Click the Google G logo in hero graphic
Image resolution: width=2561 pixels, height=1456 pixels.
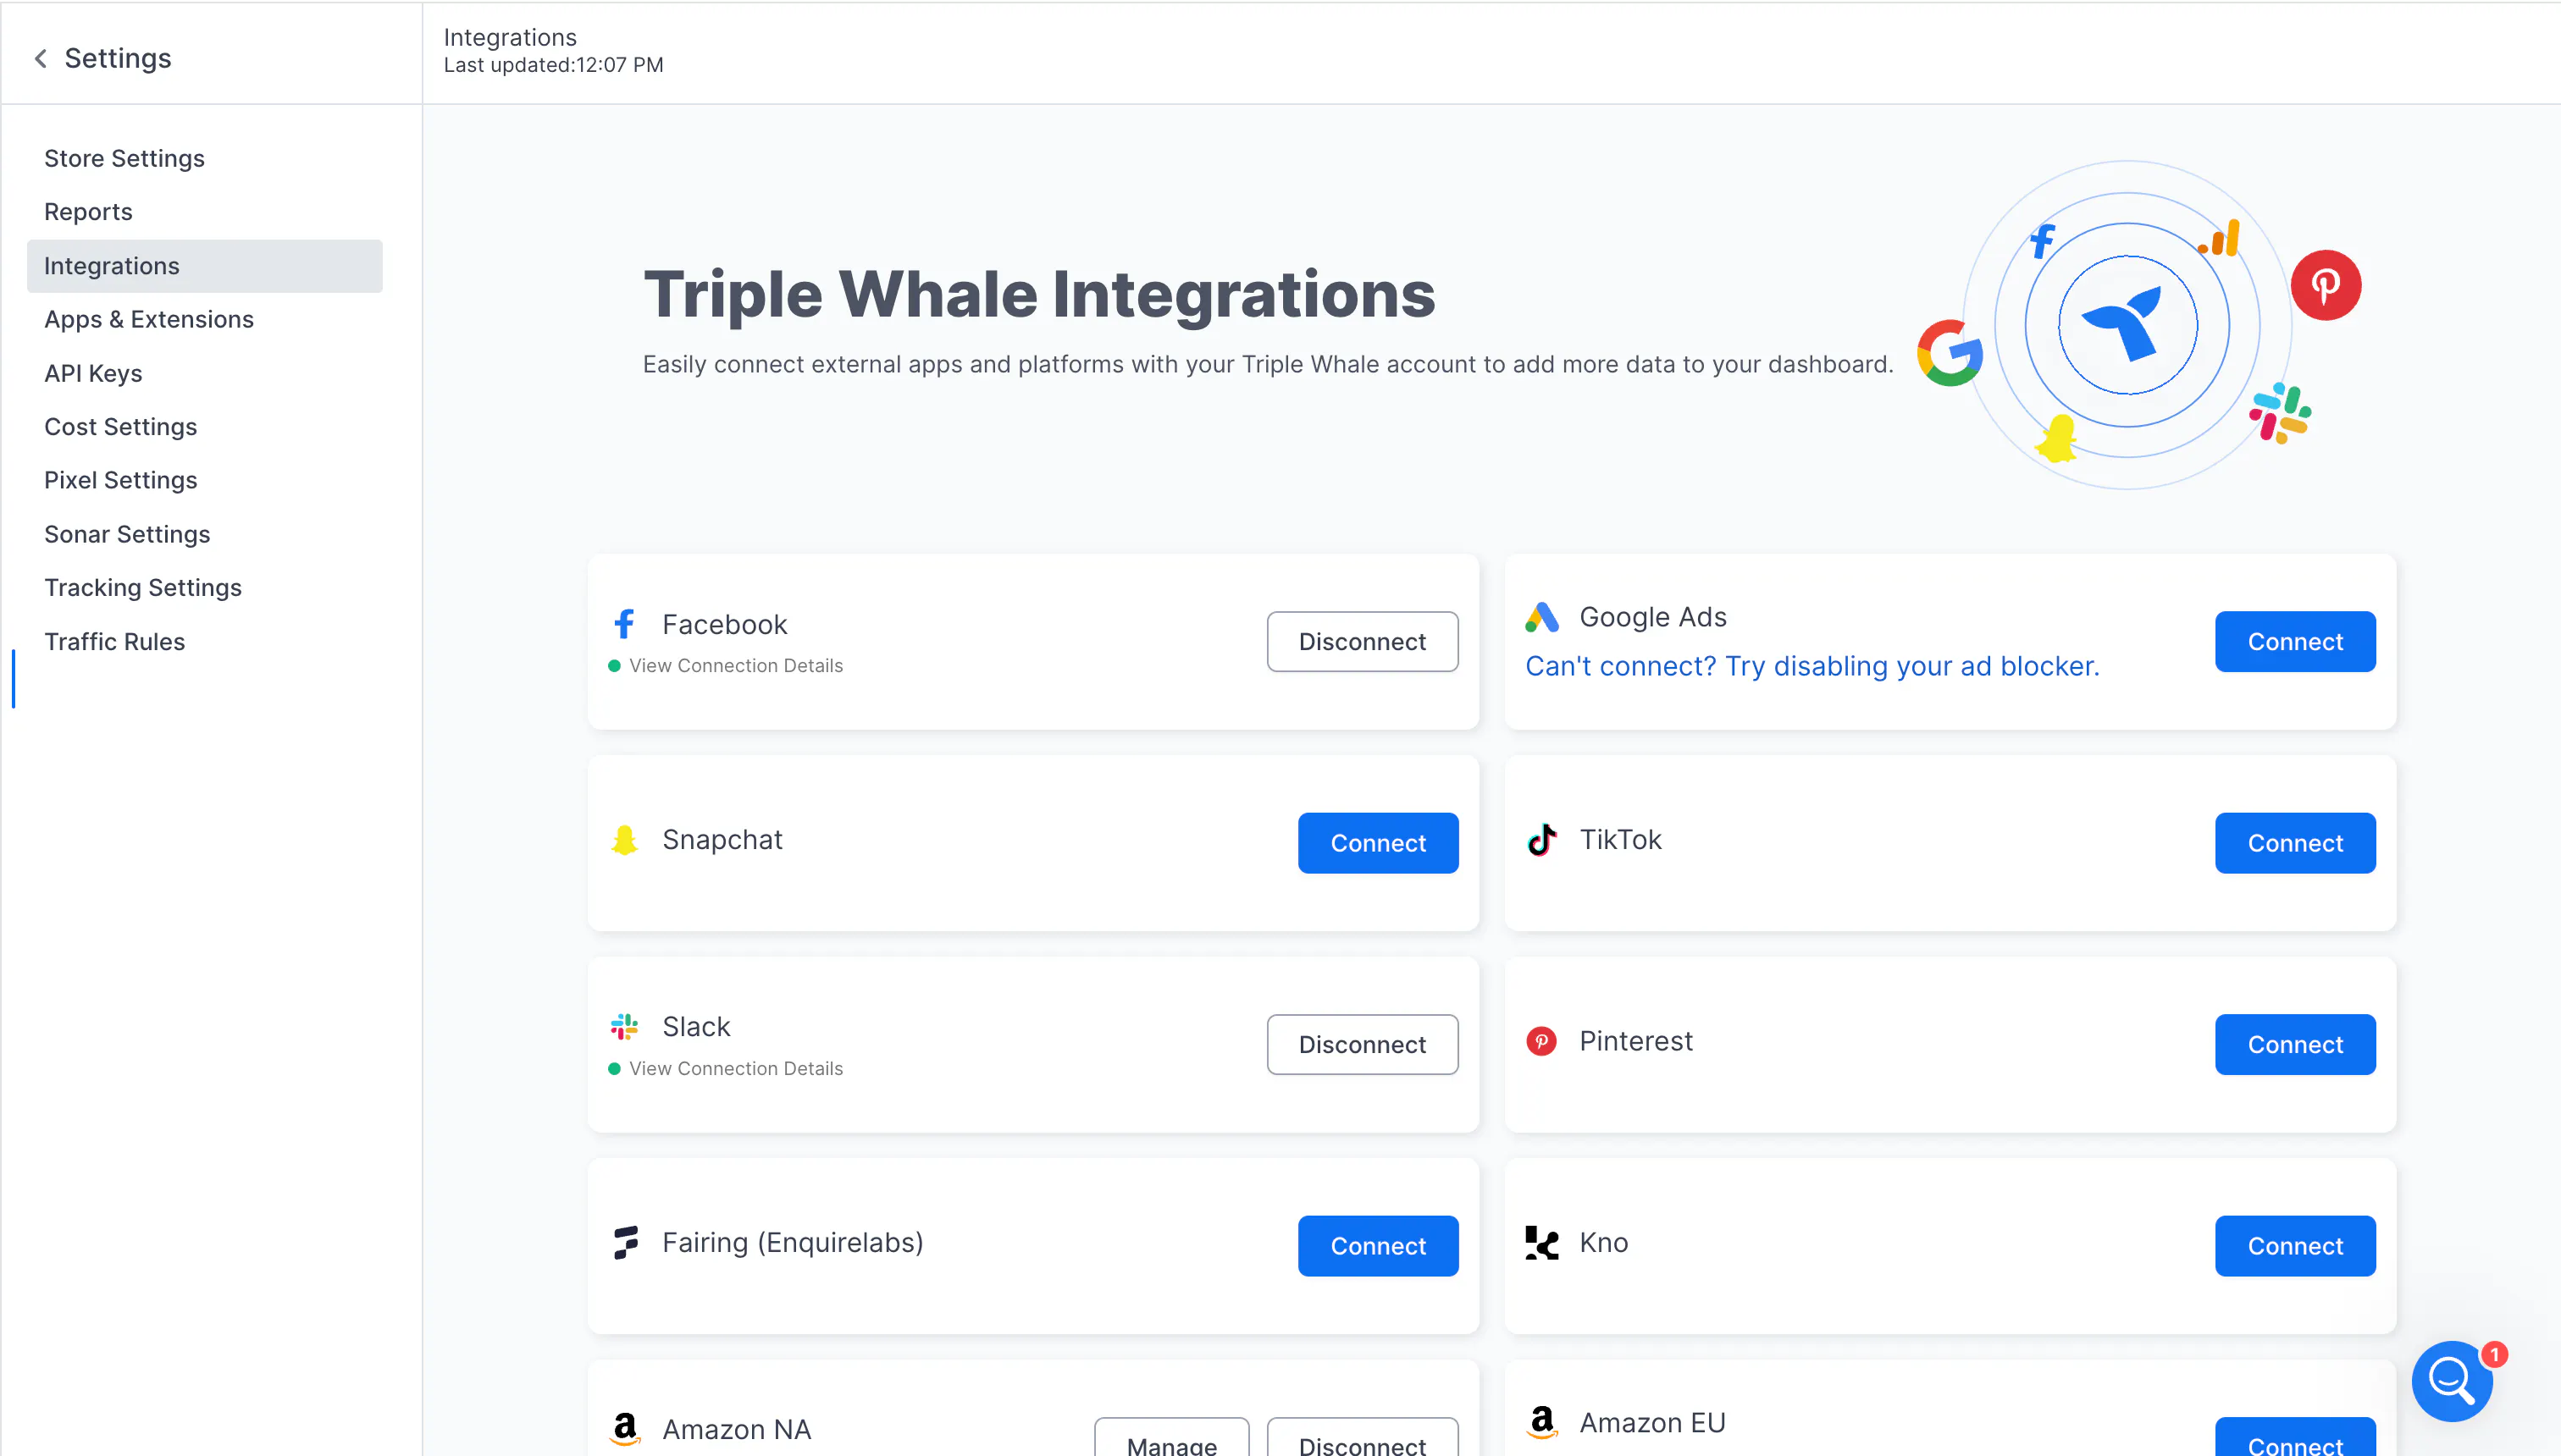click(x=1950, y=353)
